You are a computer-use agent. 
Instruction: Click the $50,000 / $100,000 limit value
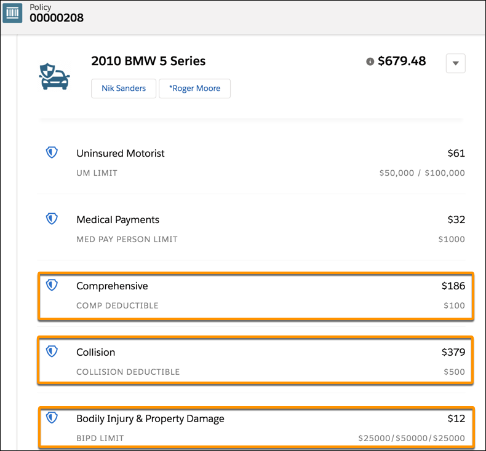coord(422,173)
